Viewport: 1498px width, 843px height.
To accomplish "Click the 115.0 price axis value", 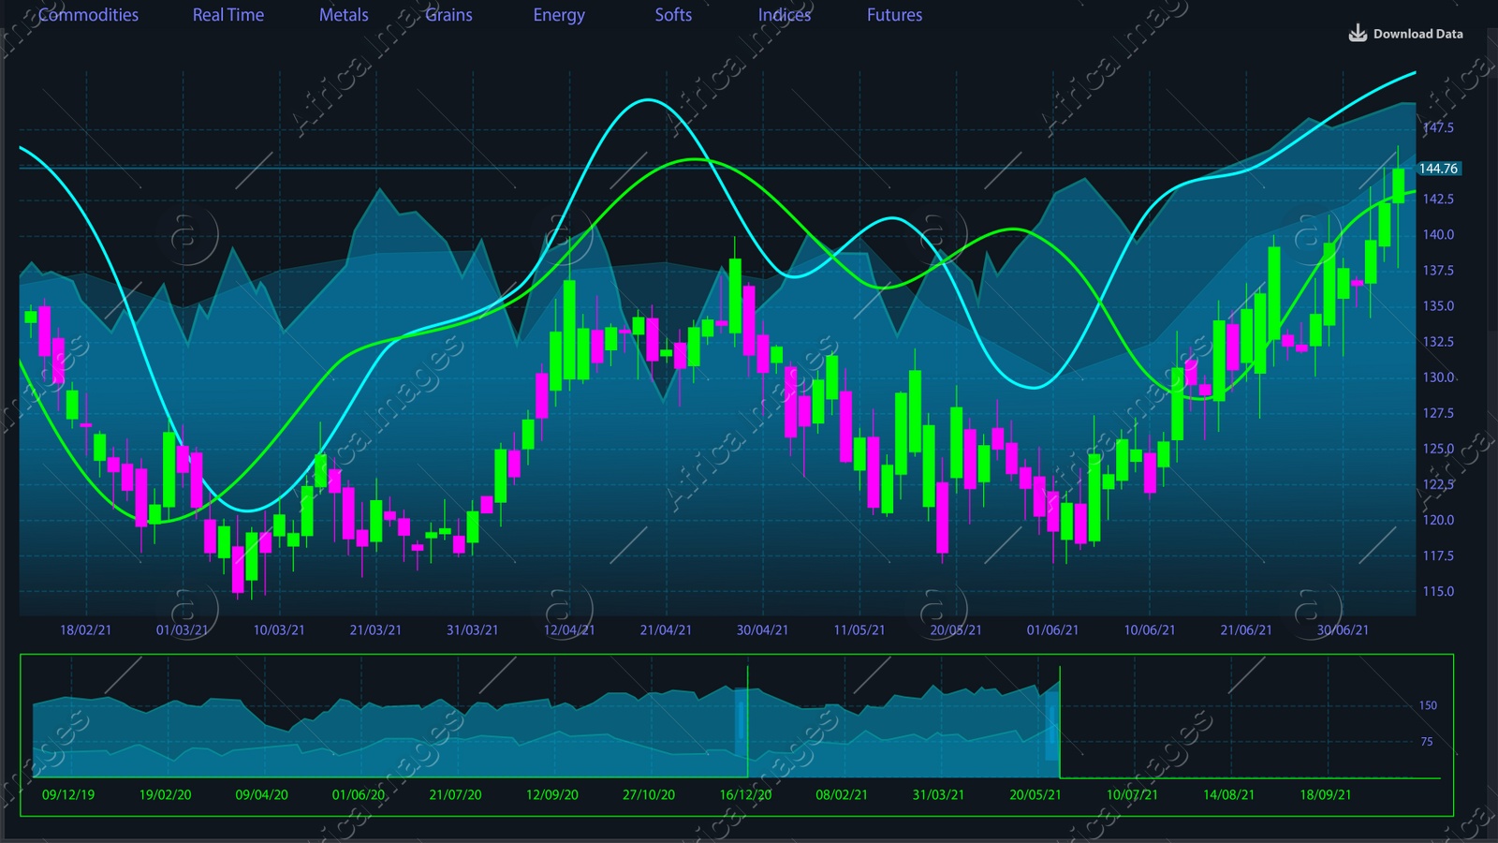I will [1438, 591].
